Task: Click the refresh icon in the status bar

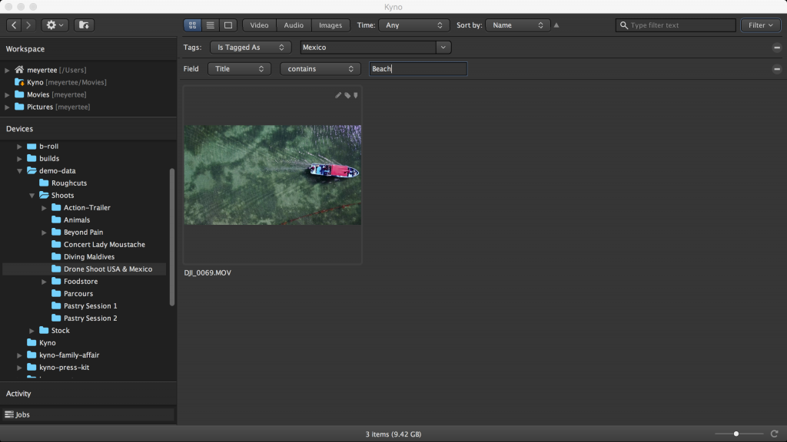Action: point(773,434)
